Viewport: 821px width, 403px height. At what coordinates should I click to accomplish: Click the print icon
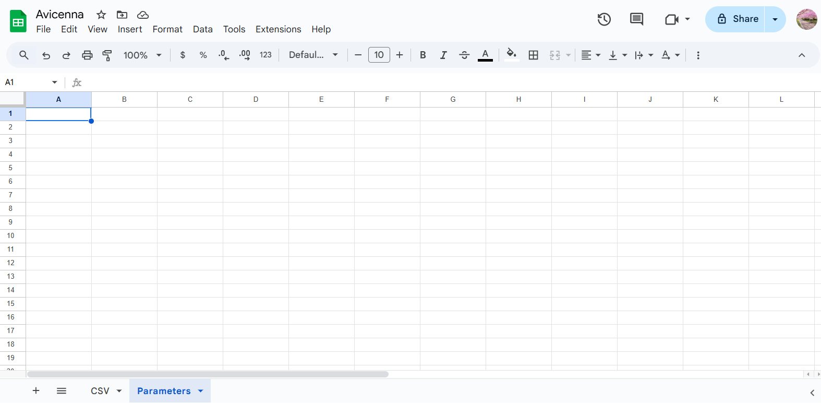[87, 55]
